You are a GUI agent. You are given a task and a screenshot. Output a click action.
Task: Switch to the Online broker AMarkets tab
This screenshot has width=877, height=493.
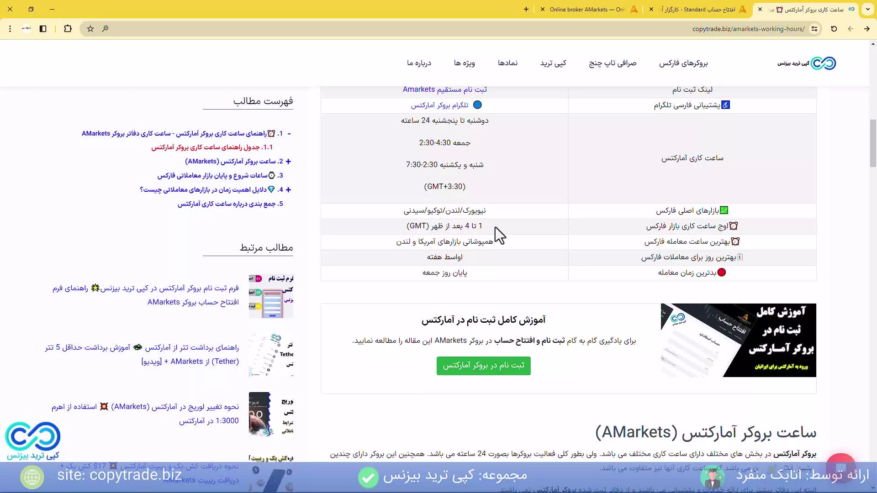(589, 9)
